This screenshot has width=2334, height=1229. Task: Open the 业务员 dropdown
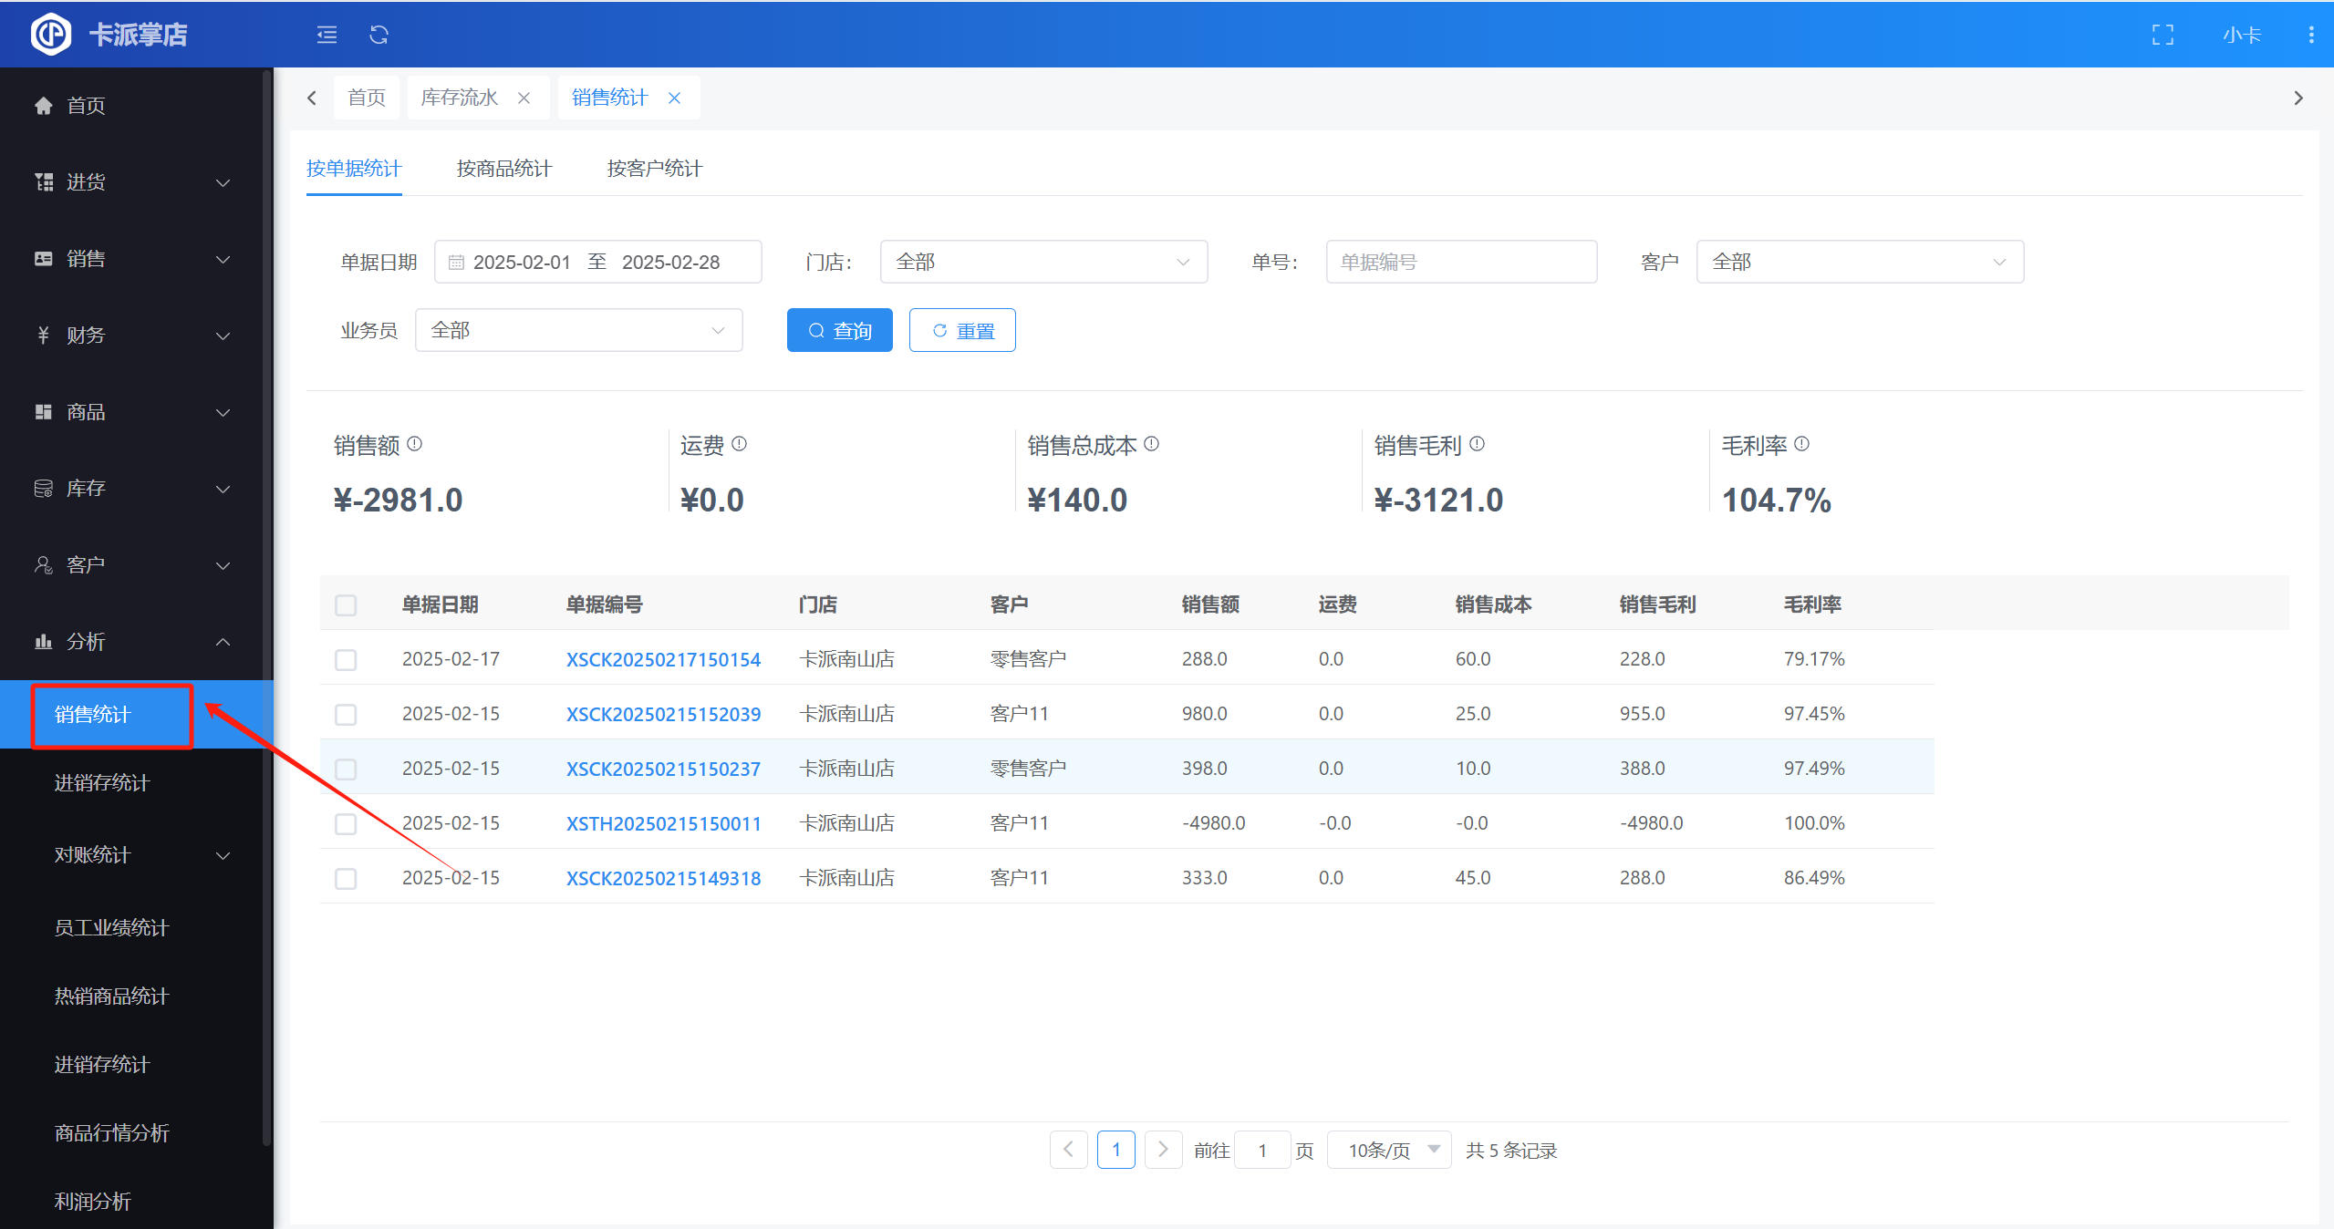tap(578, 330)
